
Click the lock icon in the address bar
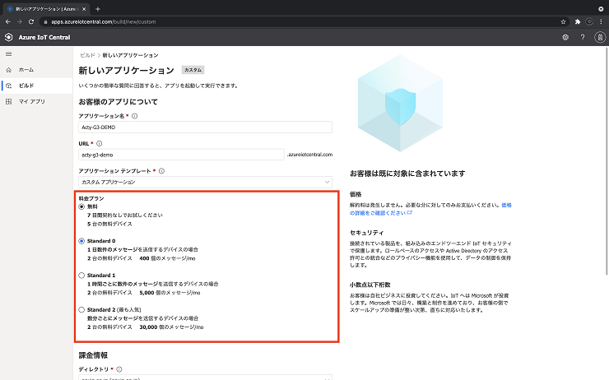point(45,22)
